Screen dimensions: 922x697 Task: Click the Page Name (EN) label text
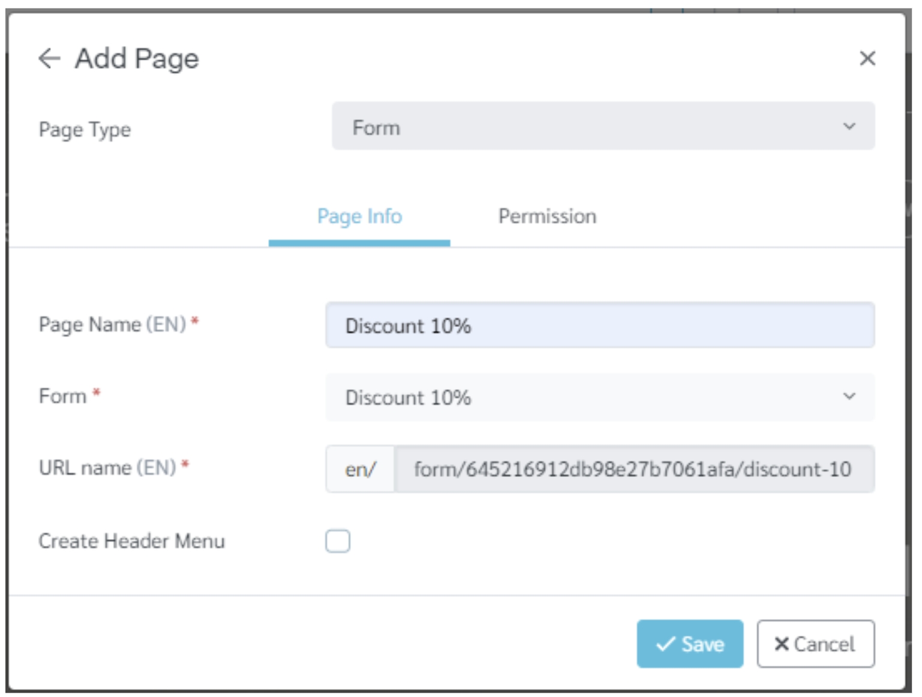pyautogui.click(x=112, y=325)
